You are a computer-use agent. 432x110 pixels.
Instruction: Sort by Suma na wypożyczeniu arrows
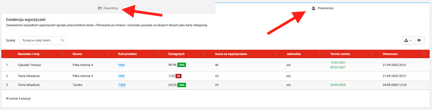pyautogui.click(x=276, y=54)
